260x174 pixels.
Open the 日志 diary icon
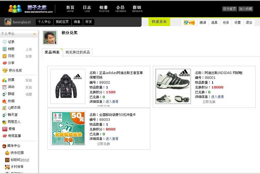tap(5, 56)
